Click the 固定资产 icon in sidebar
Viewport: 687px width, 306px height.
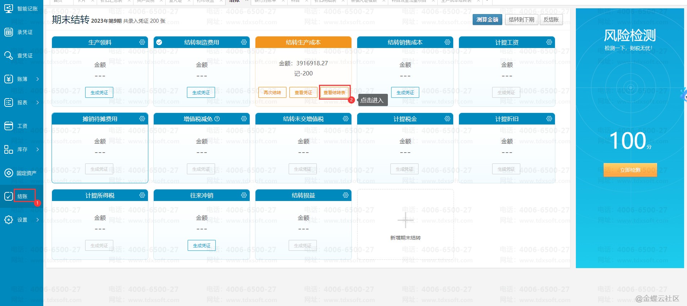tap(9, 173)
